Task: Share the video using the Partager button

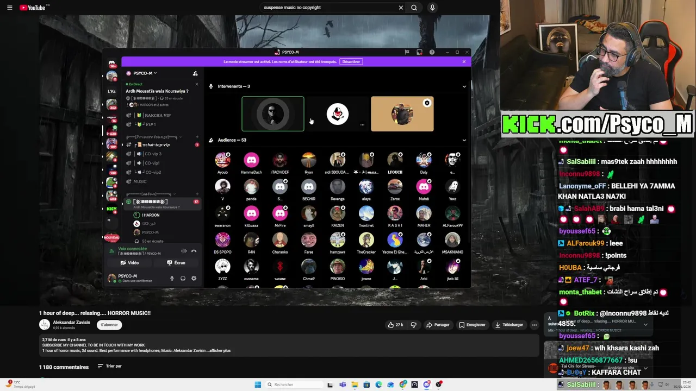Action: [x=438, y=325]
